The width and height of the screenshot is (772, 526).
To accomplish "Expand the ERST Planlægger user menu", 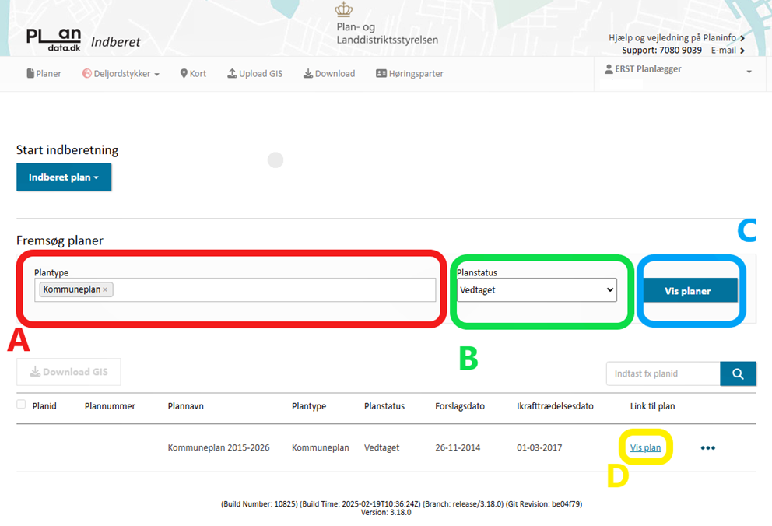I will (x=677, y=70).
